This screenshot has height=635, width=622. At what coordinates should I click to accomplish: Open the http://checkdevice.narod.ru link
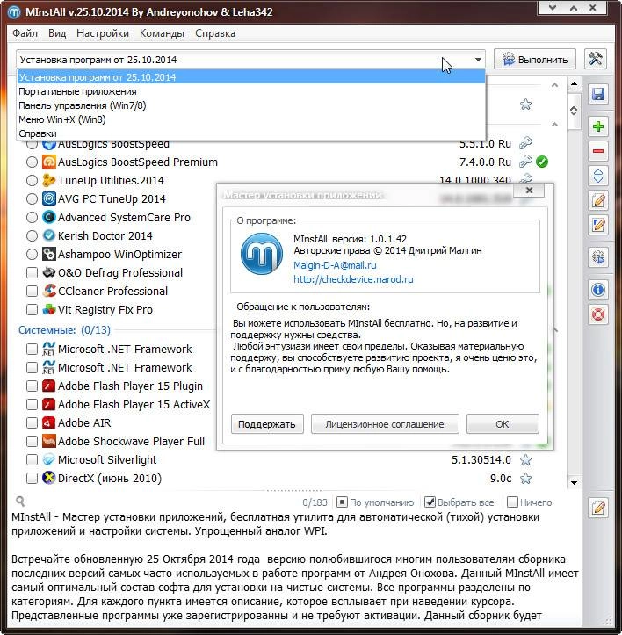click(353, 279)
